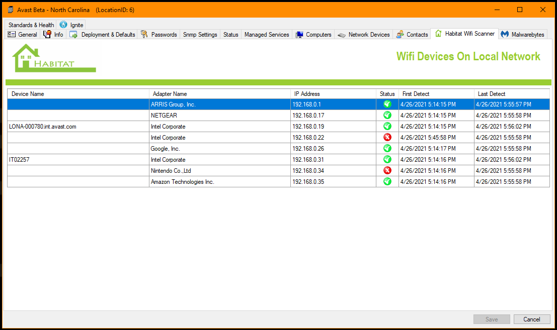Switch to the Snmp Settings tab

200,34
